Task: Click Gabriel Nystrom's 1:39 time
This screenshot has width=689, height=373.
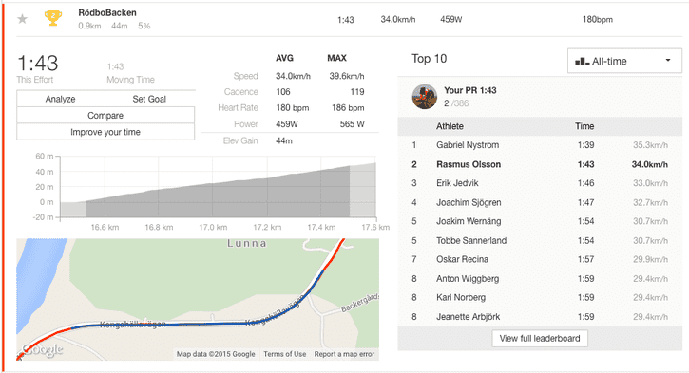Action: coord(585,145)
